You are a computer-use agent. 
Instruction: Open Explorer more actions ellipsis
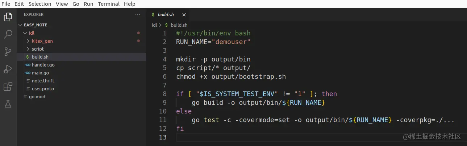137,15
